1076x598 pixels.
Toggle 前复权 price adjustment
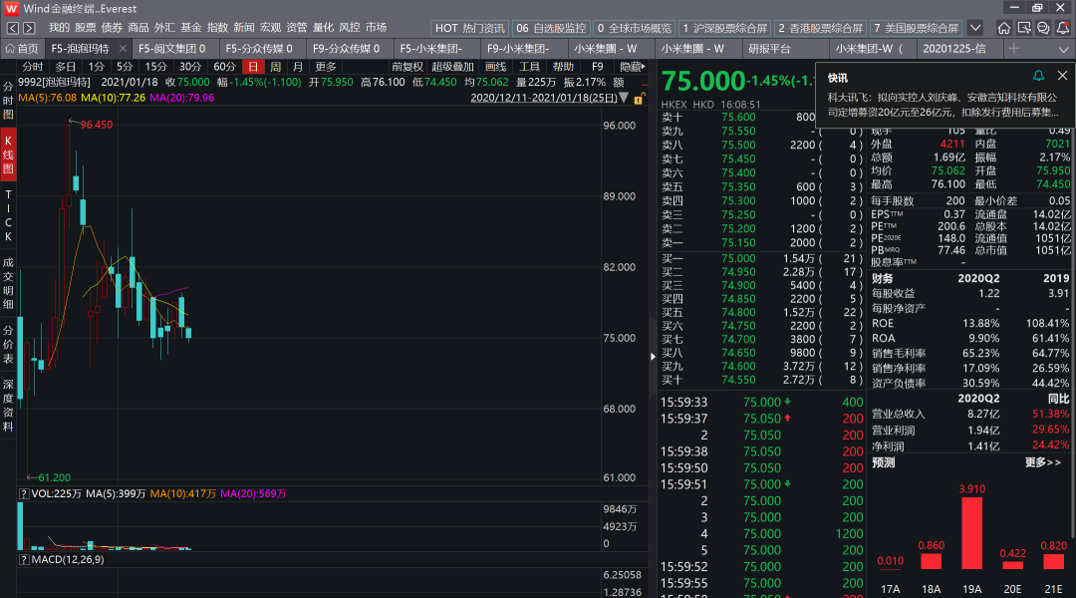pyautogui.click(x=407, y=67)
